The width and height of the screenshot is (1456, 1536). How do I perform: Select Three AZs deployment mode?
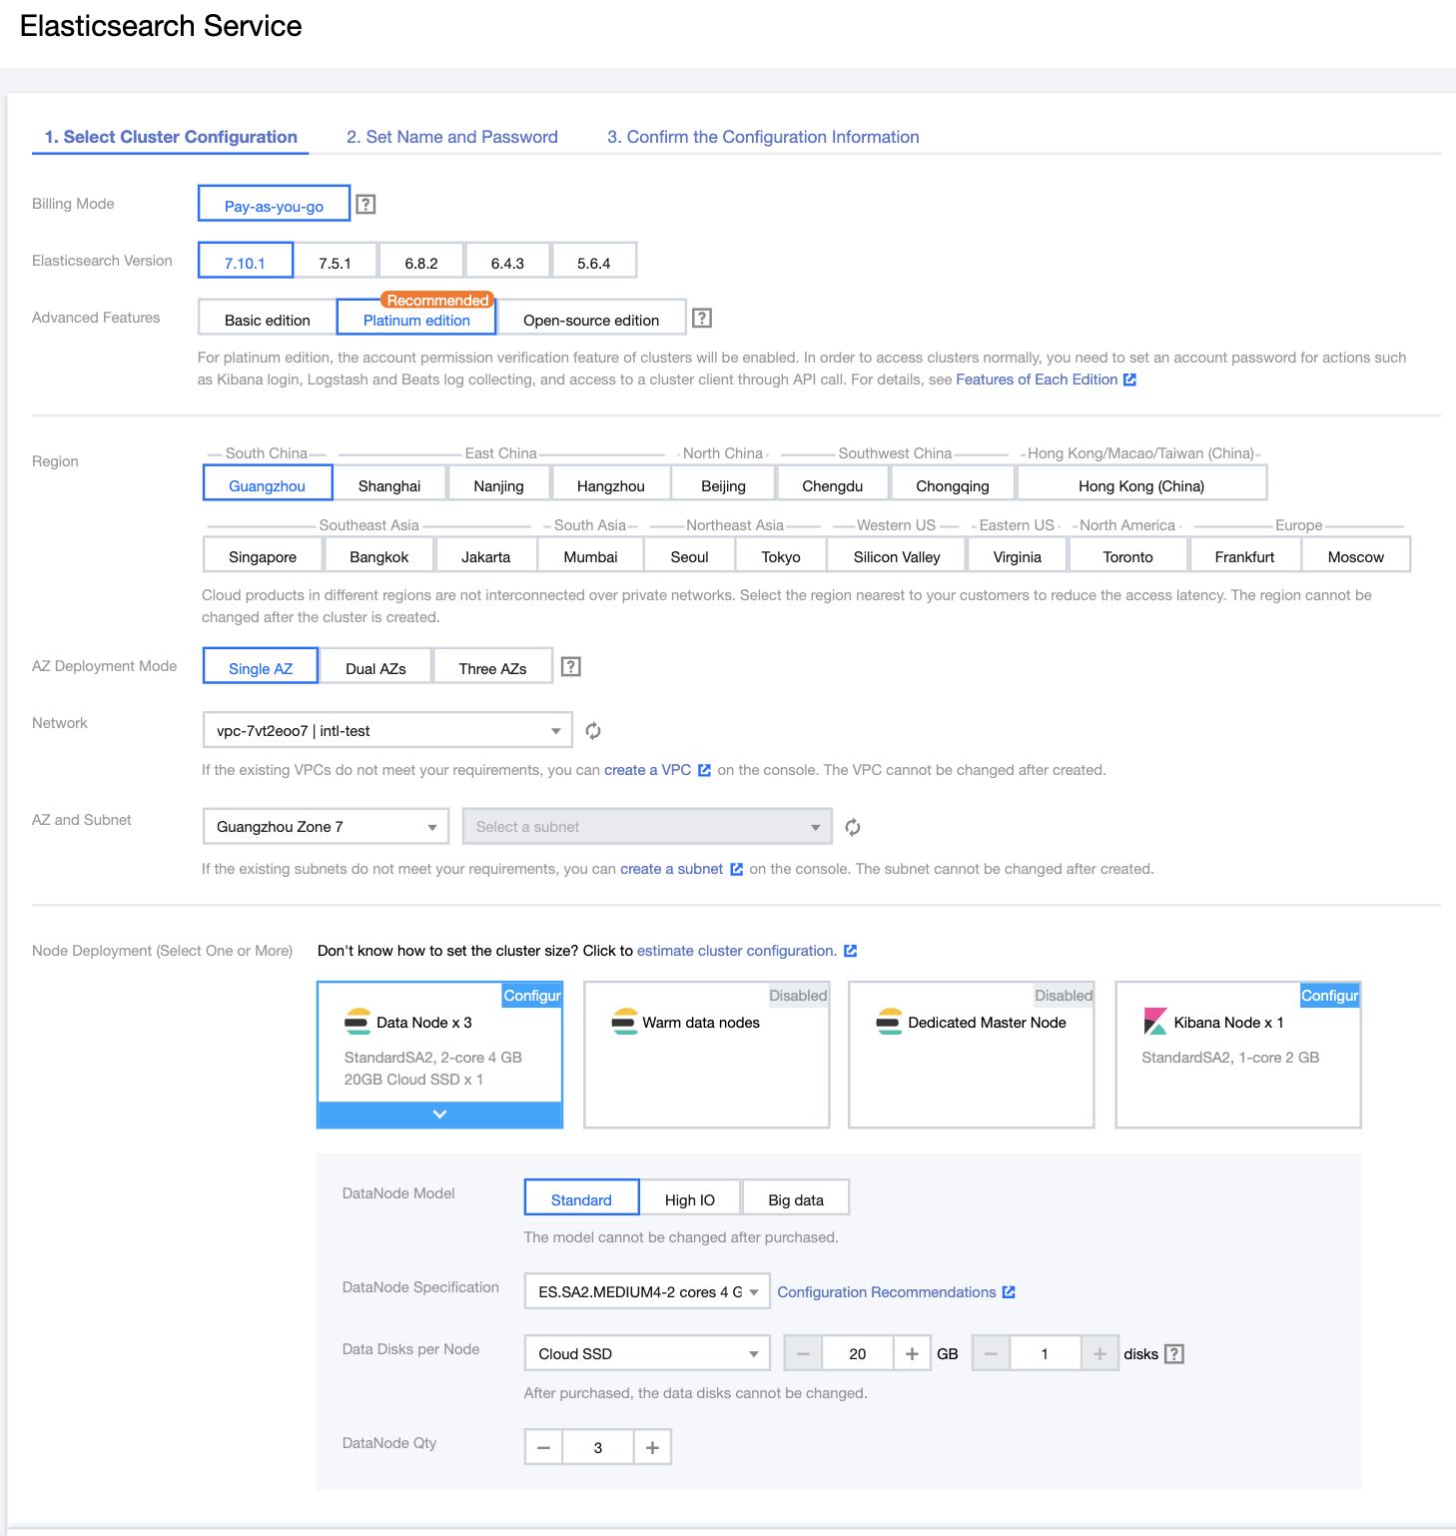point(492,666)
